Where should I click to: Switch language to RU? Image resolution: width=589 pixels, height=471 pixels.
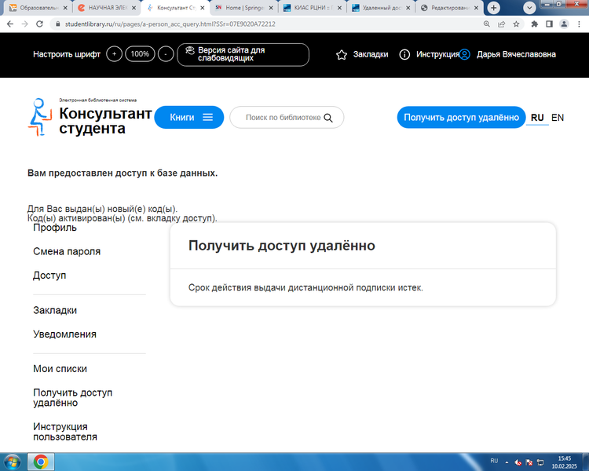click(537, 118)
